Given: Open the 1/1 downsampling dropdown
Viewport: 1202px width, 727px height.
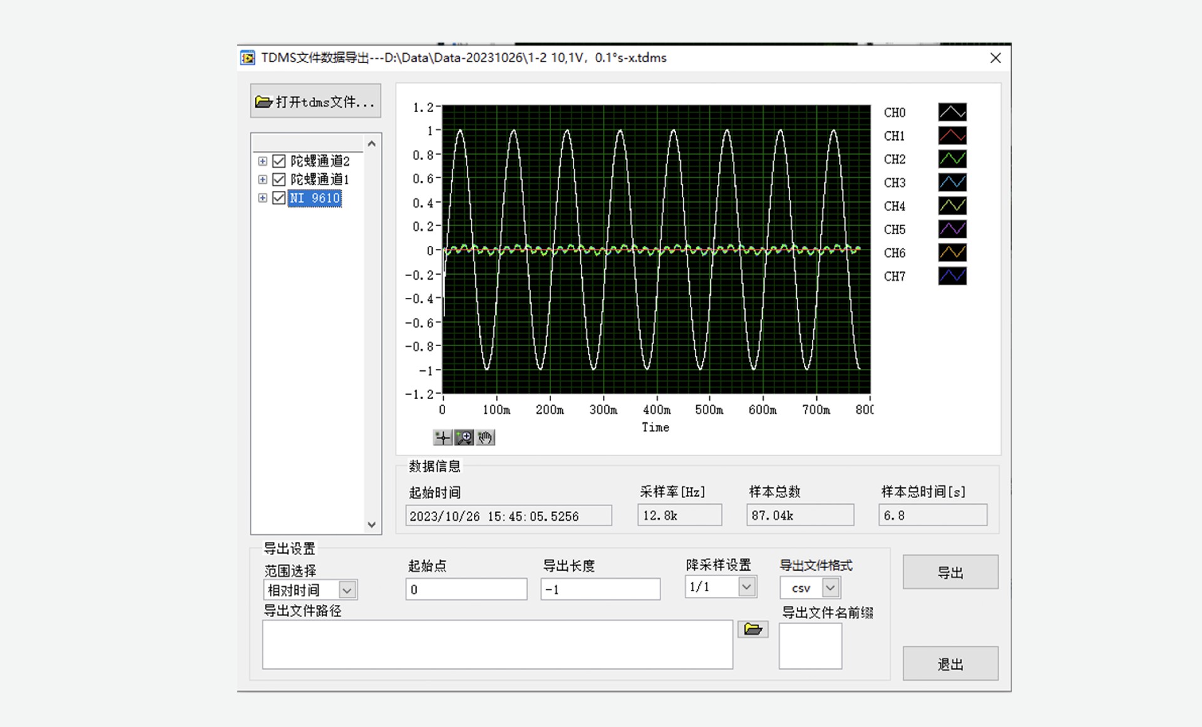Looking at the screenshot, I should click(x=746, y=587).
